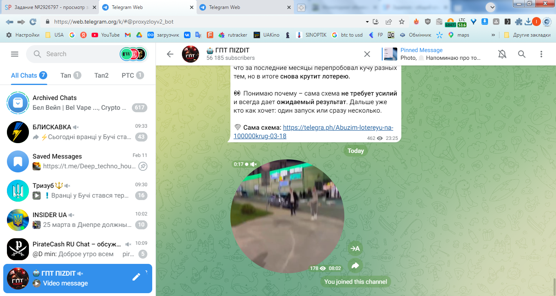Open the Telegram hamburger menu

pos(15,54)
